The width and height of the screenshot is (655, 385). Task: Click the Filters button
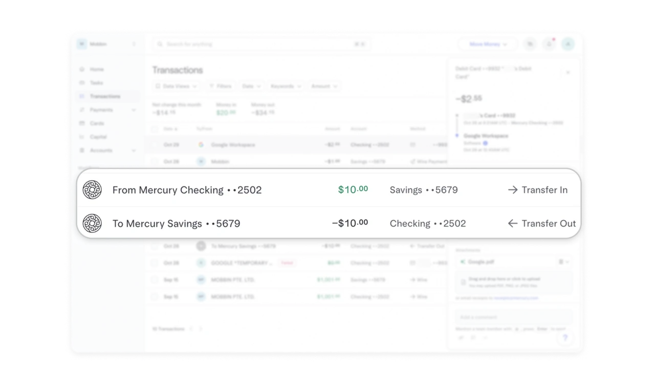click(x=220, y=86)
